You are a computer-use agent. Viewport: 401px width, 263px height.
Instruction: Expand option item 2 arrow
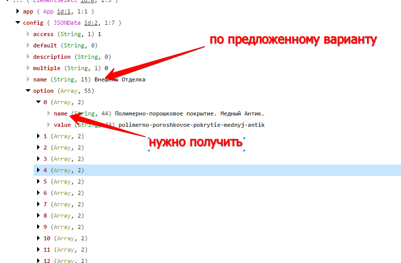pos(38,147)
